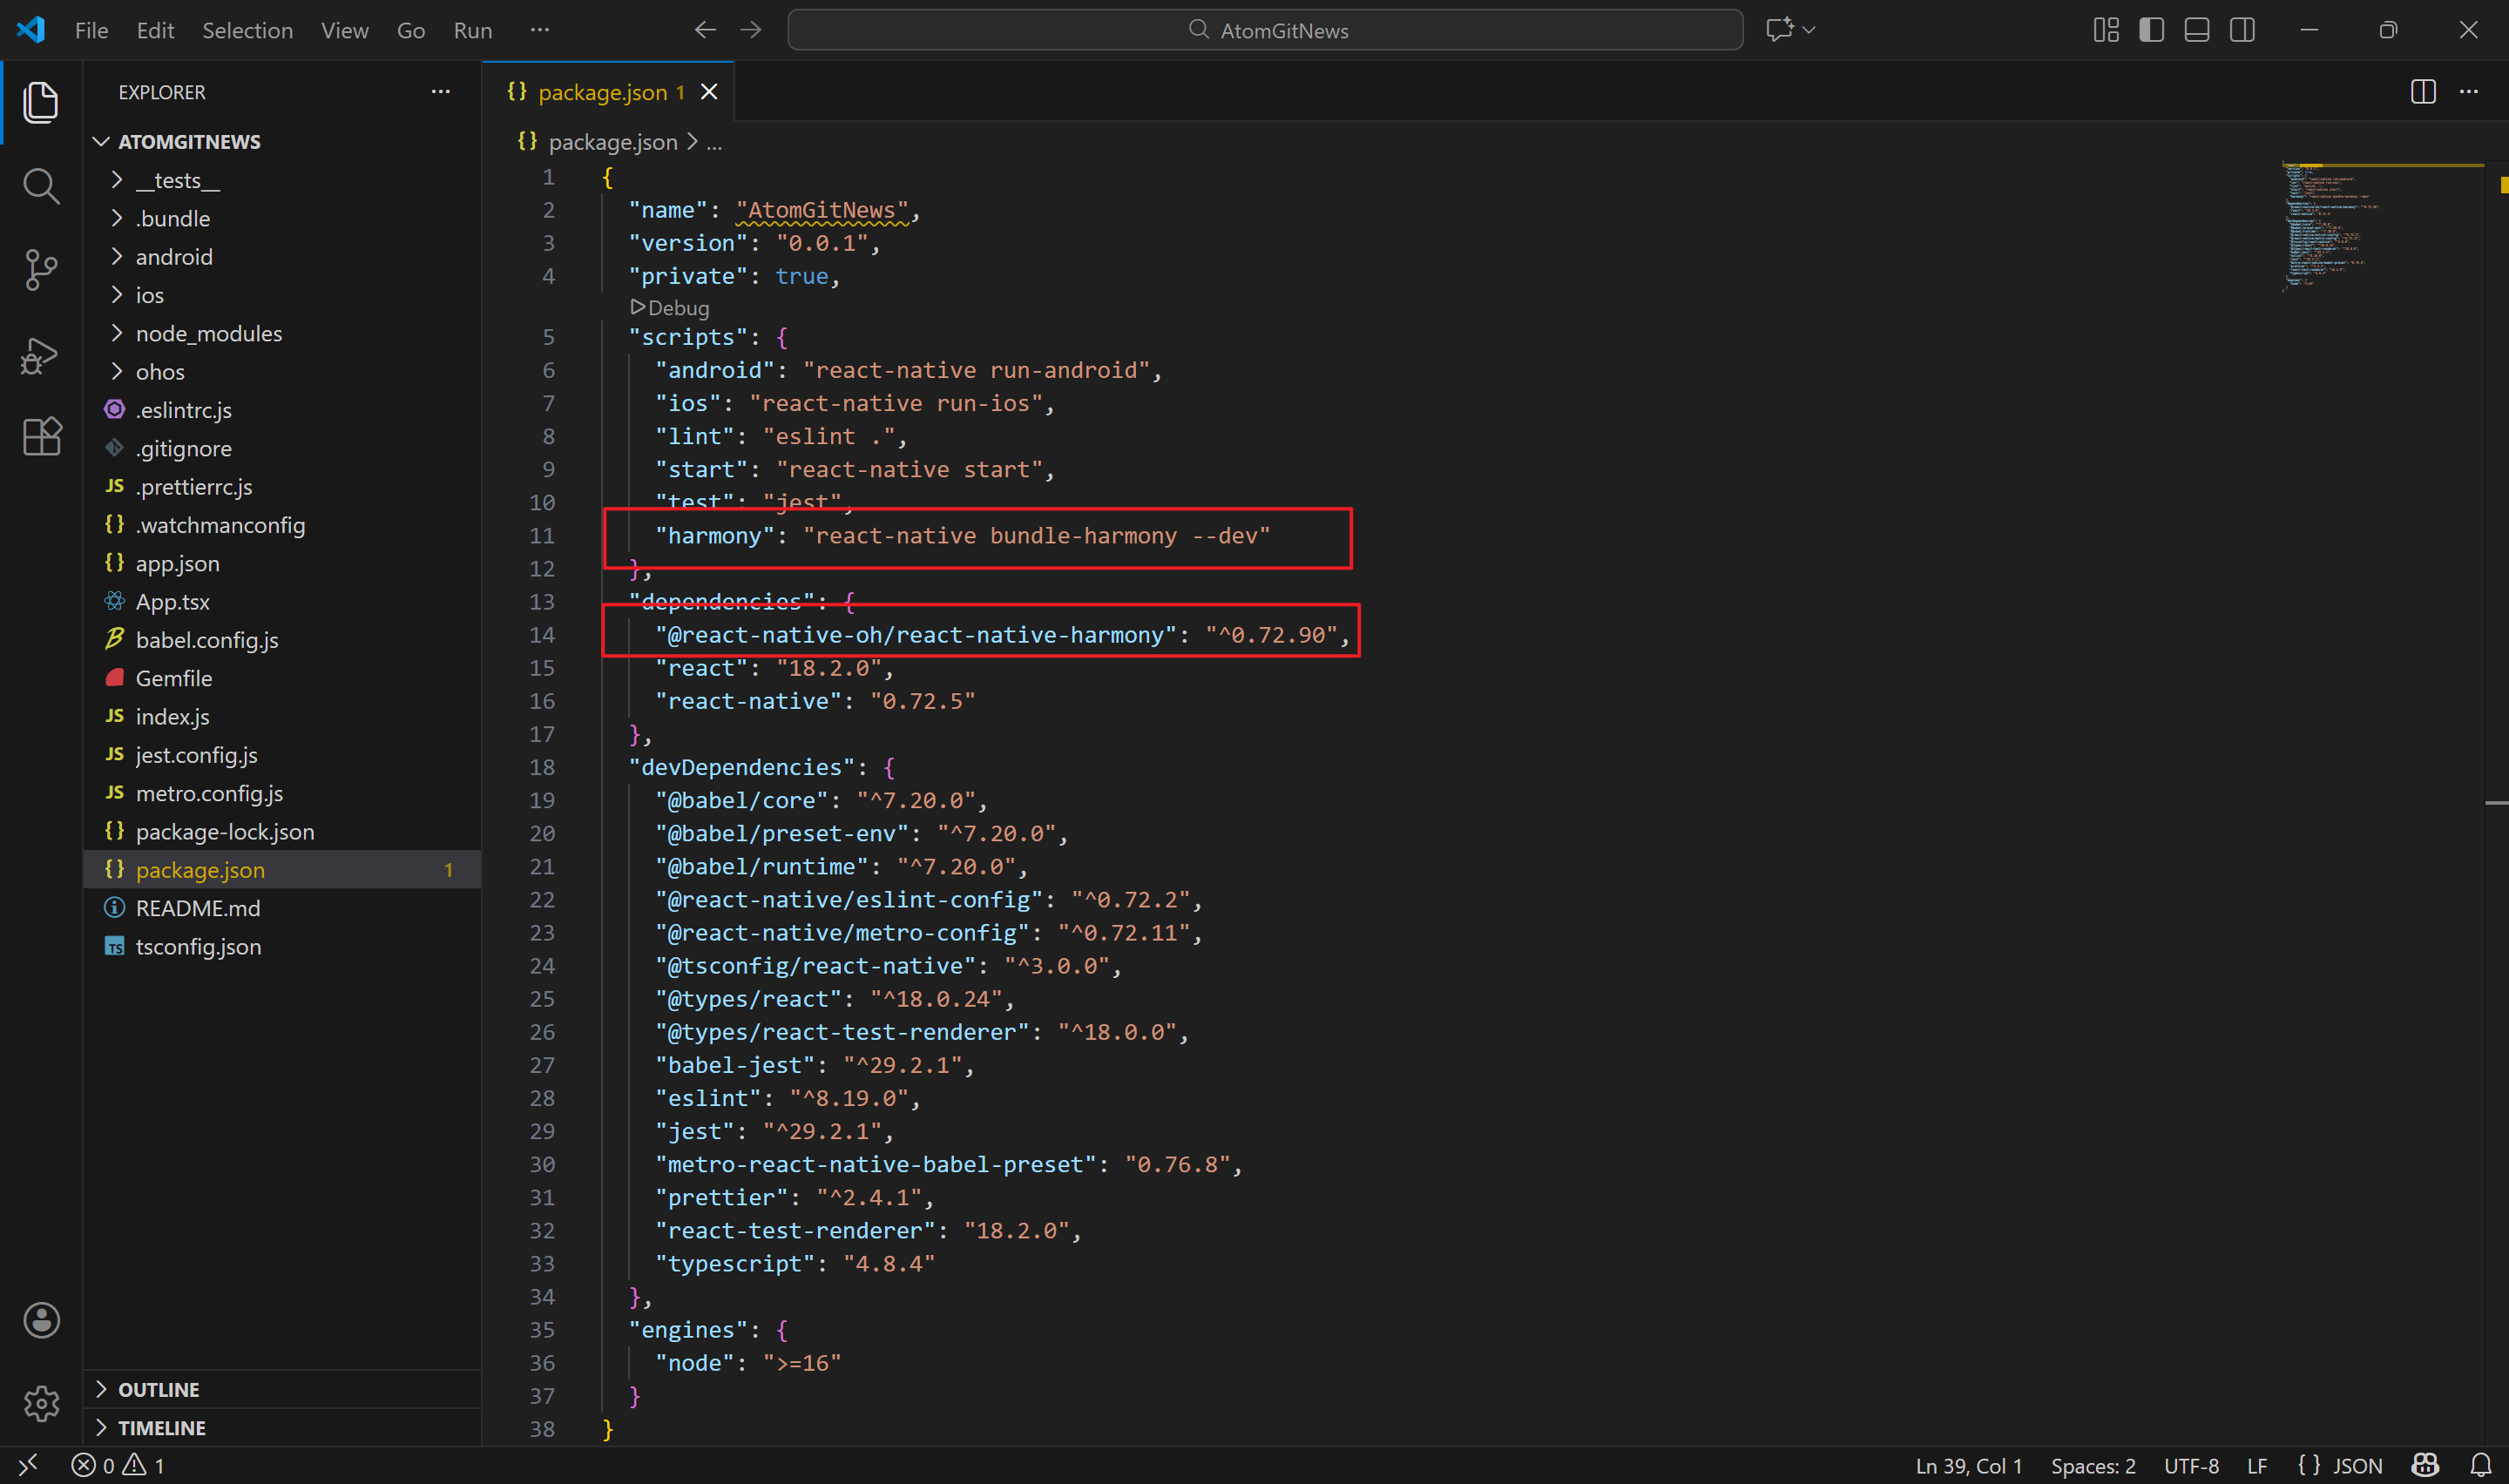Open the Accounts menu icon
This screenshot has width=2509, height=1484.
[41, 1320]
